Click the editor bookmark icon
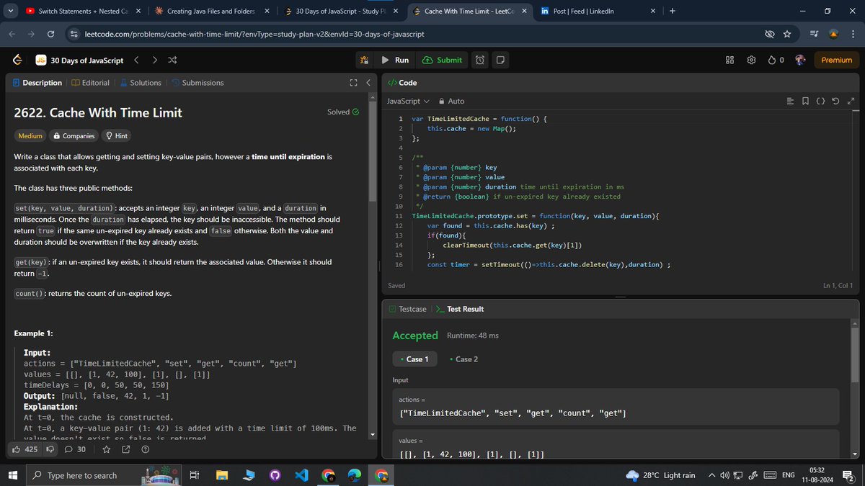 coord(805,102)
